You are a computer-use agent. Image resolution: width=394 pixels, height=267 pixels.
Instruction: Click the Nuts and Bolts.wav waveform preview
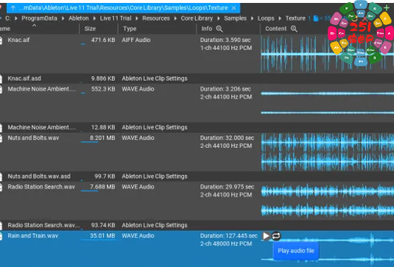click(328, 152)
